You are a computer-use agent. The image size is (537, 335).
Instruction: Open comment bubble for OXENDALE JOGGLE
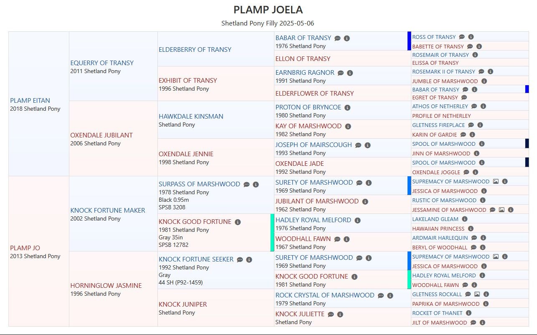tap(466, 172)
